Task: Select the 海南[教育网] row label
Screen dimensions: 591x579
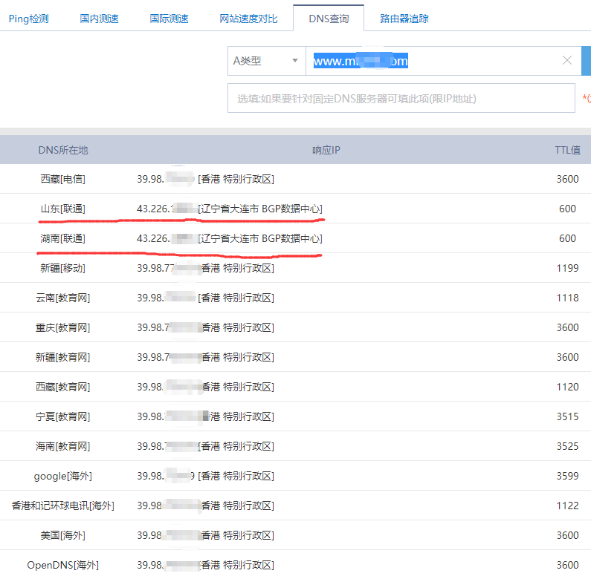Action: tap(63, 446)
